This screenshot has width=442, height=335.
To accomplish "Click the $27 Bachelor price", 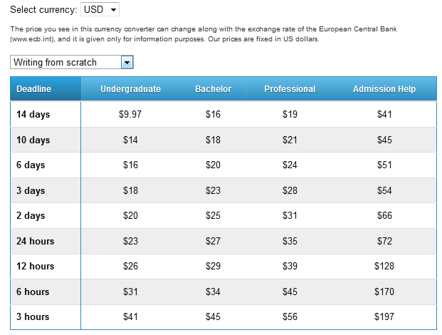I will coord(213,241).
